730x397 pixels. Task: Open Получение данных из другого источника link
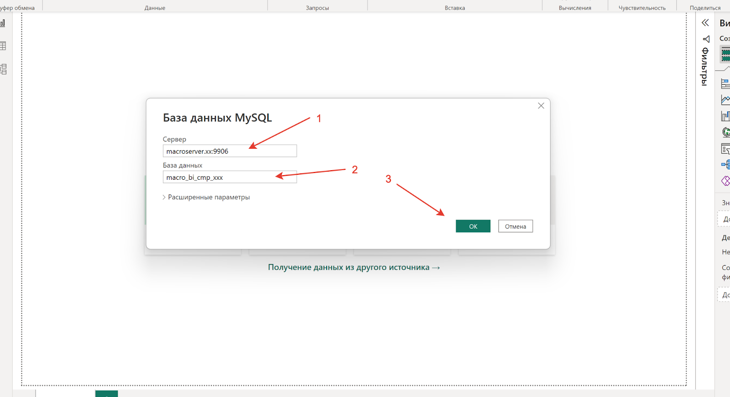pos(354,267)
